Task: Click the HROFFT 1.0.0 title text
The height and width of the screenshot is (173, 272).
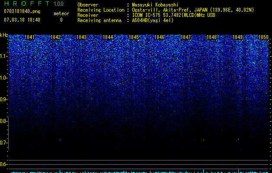Action: click(34, 3)
